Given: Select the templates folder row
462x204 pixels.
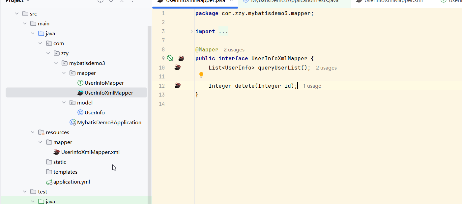Looking at the screenshot, I should coord(76,172).
